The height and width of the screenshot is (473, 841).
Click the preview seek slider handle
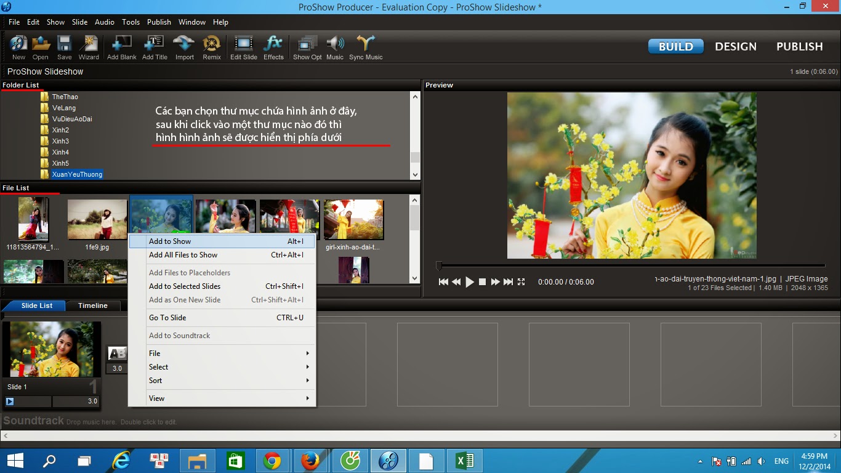click(x=439, y=266)
